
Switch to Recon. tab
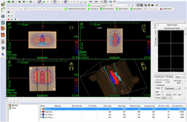coord(178,77)
